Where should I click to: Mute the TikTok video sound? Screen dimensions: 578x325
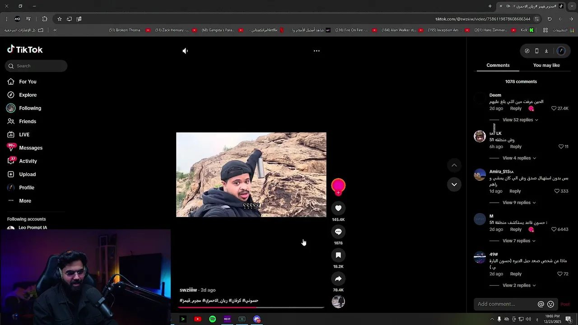point(185,51)
